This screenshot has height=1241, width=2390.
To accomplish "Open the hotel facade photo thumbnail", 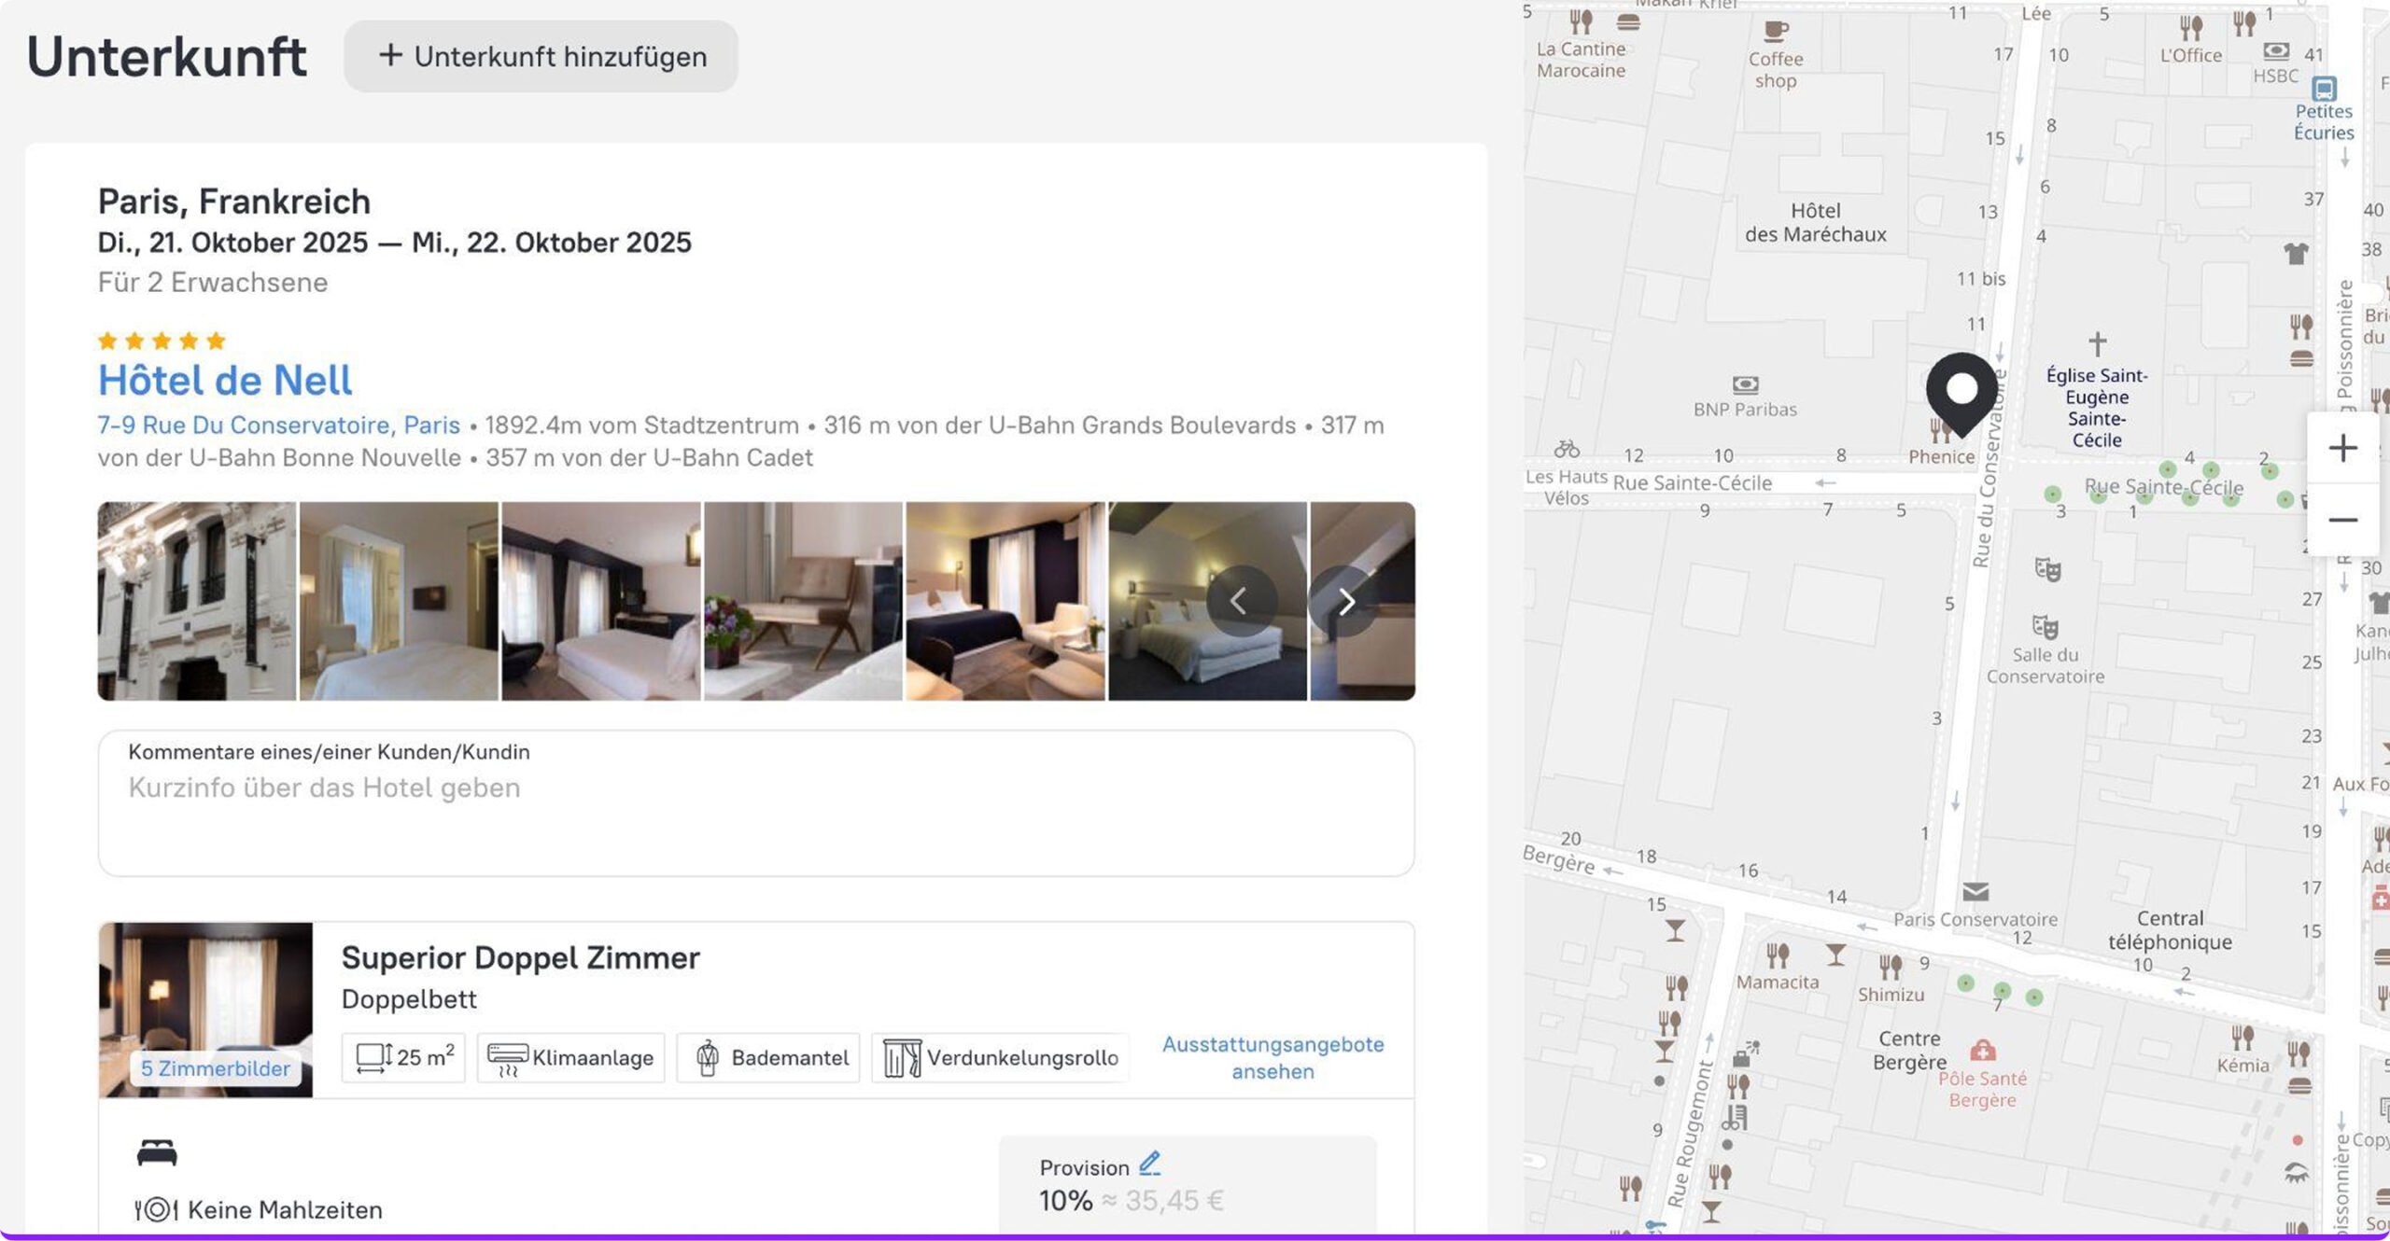I will pos(196,602).
